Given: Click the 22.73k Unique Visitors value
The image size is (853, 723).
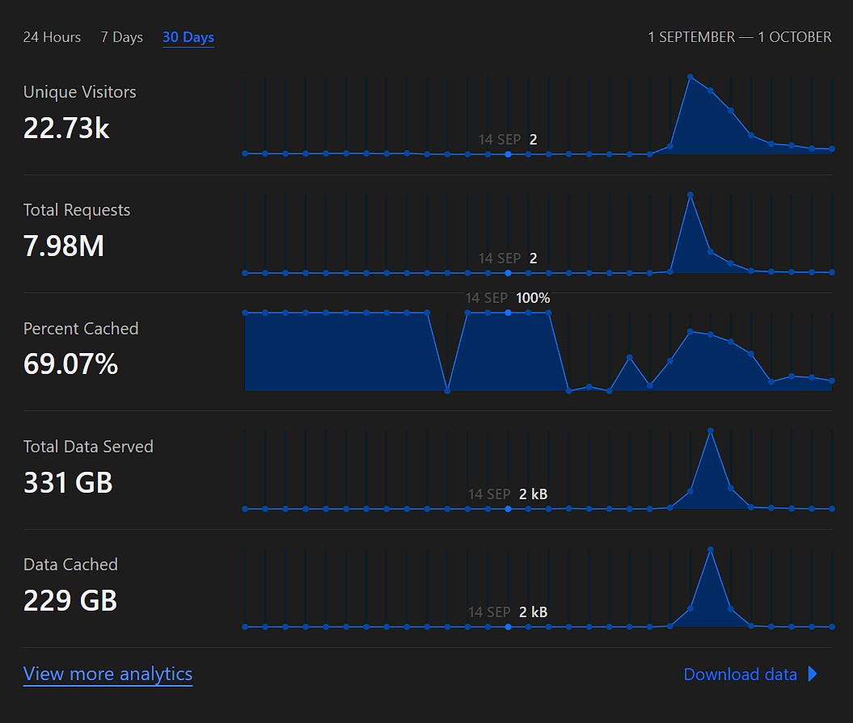Looking at the screenshot, I should (66, 128).
